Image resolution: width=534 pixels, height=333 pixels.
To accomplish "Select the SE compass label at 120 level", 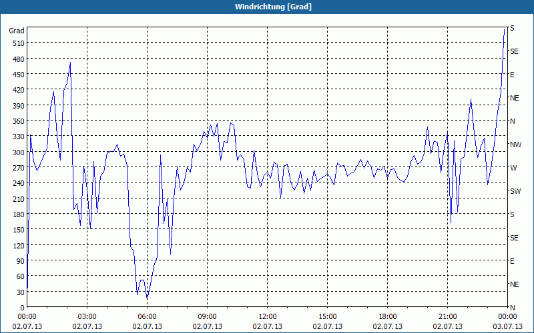I will point(514,238).
